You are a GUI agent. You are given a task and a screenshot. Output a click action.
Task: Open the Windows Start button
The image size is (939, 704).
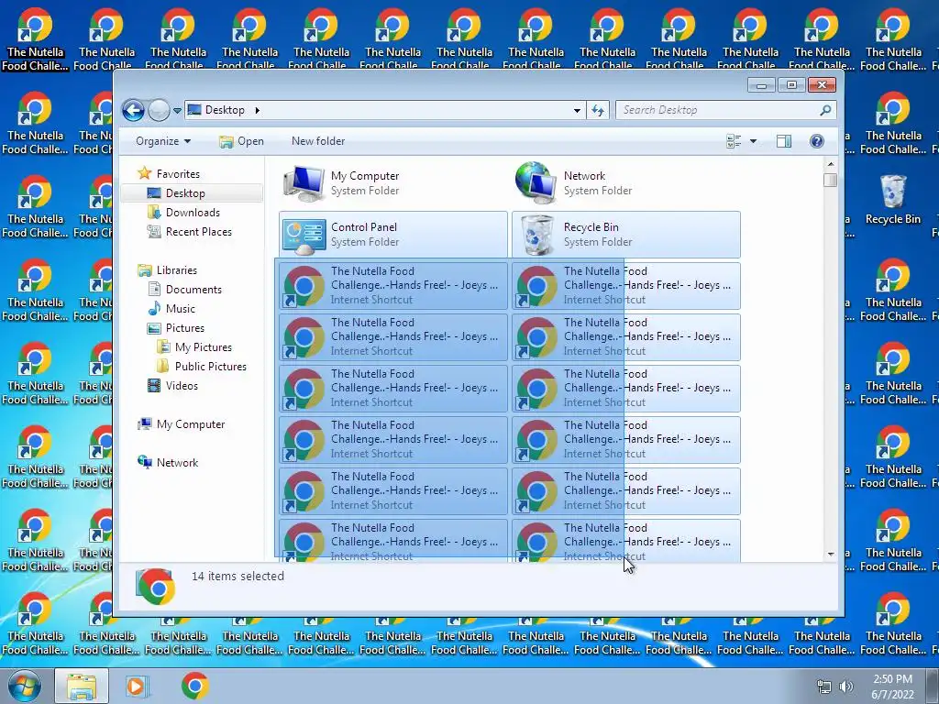click(x=24, y=686)
